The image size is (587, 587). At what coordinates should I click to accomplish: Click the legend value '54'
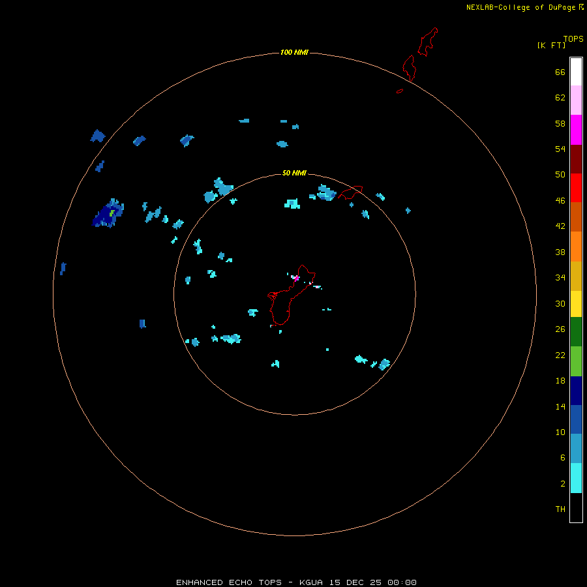coord(560,149)
